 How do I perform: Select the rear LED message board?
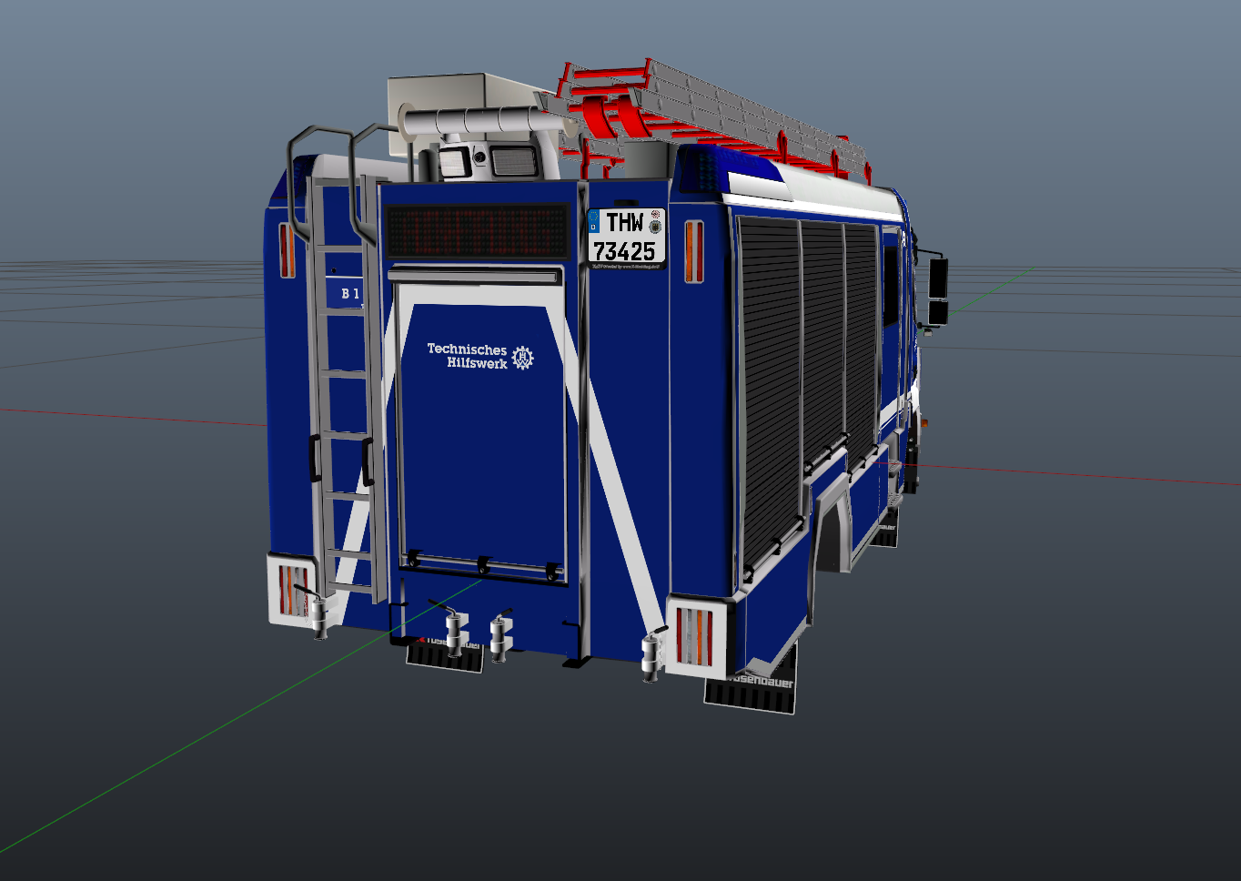pos(478,231)
